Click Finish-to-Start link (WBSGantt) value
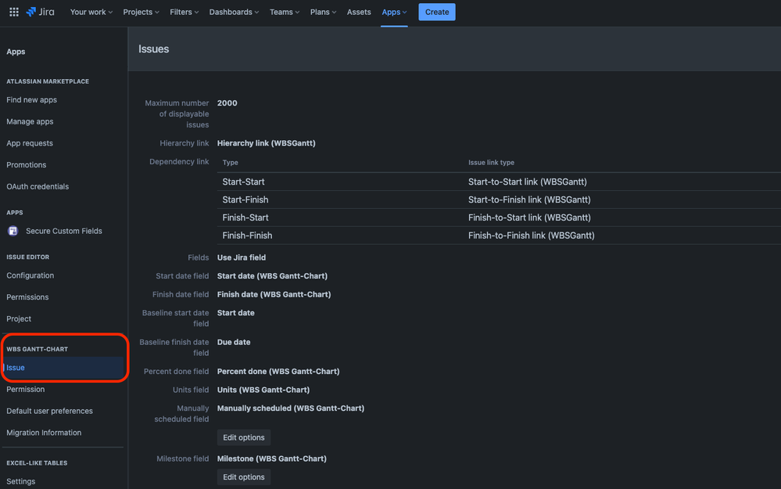 tap(529, 218)
